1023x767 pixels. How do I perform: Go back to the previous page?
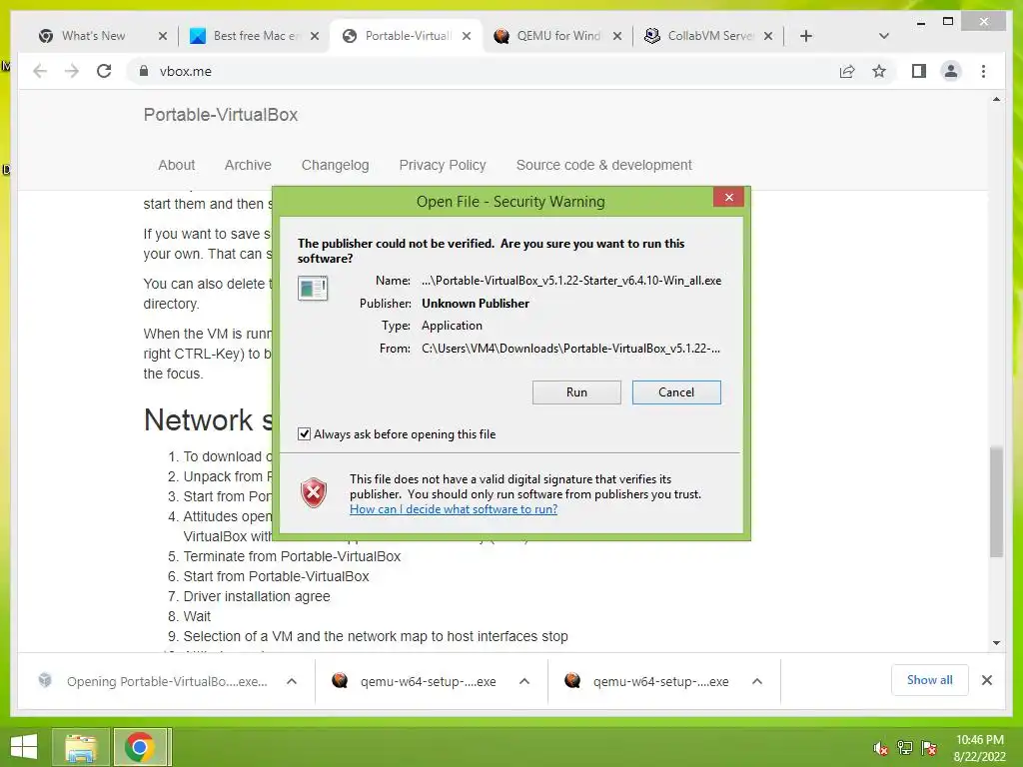pyautogui.click(x=40, y=71)
